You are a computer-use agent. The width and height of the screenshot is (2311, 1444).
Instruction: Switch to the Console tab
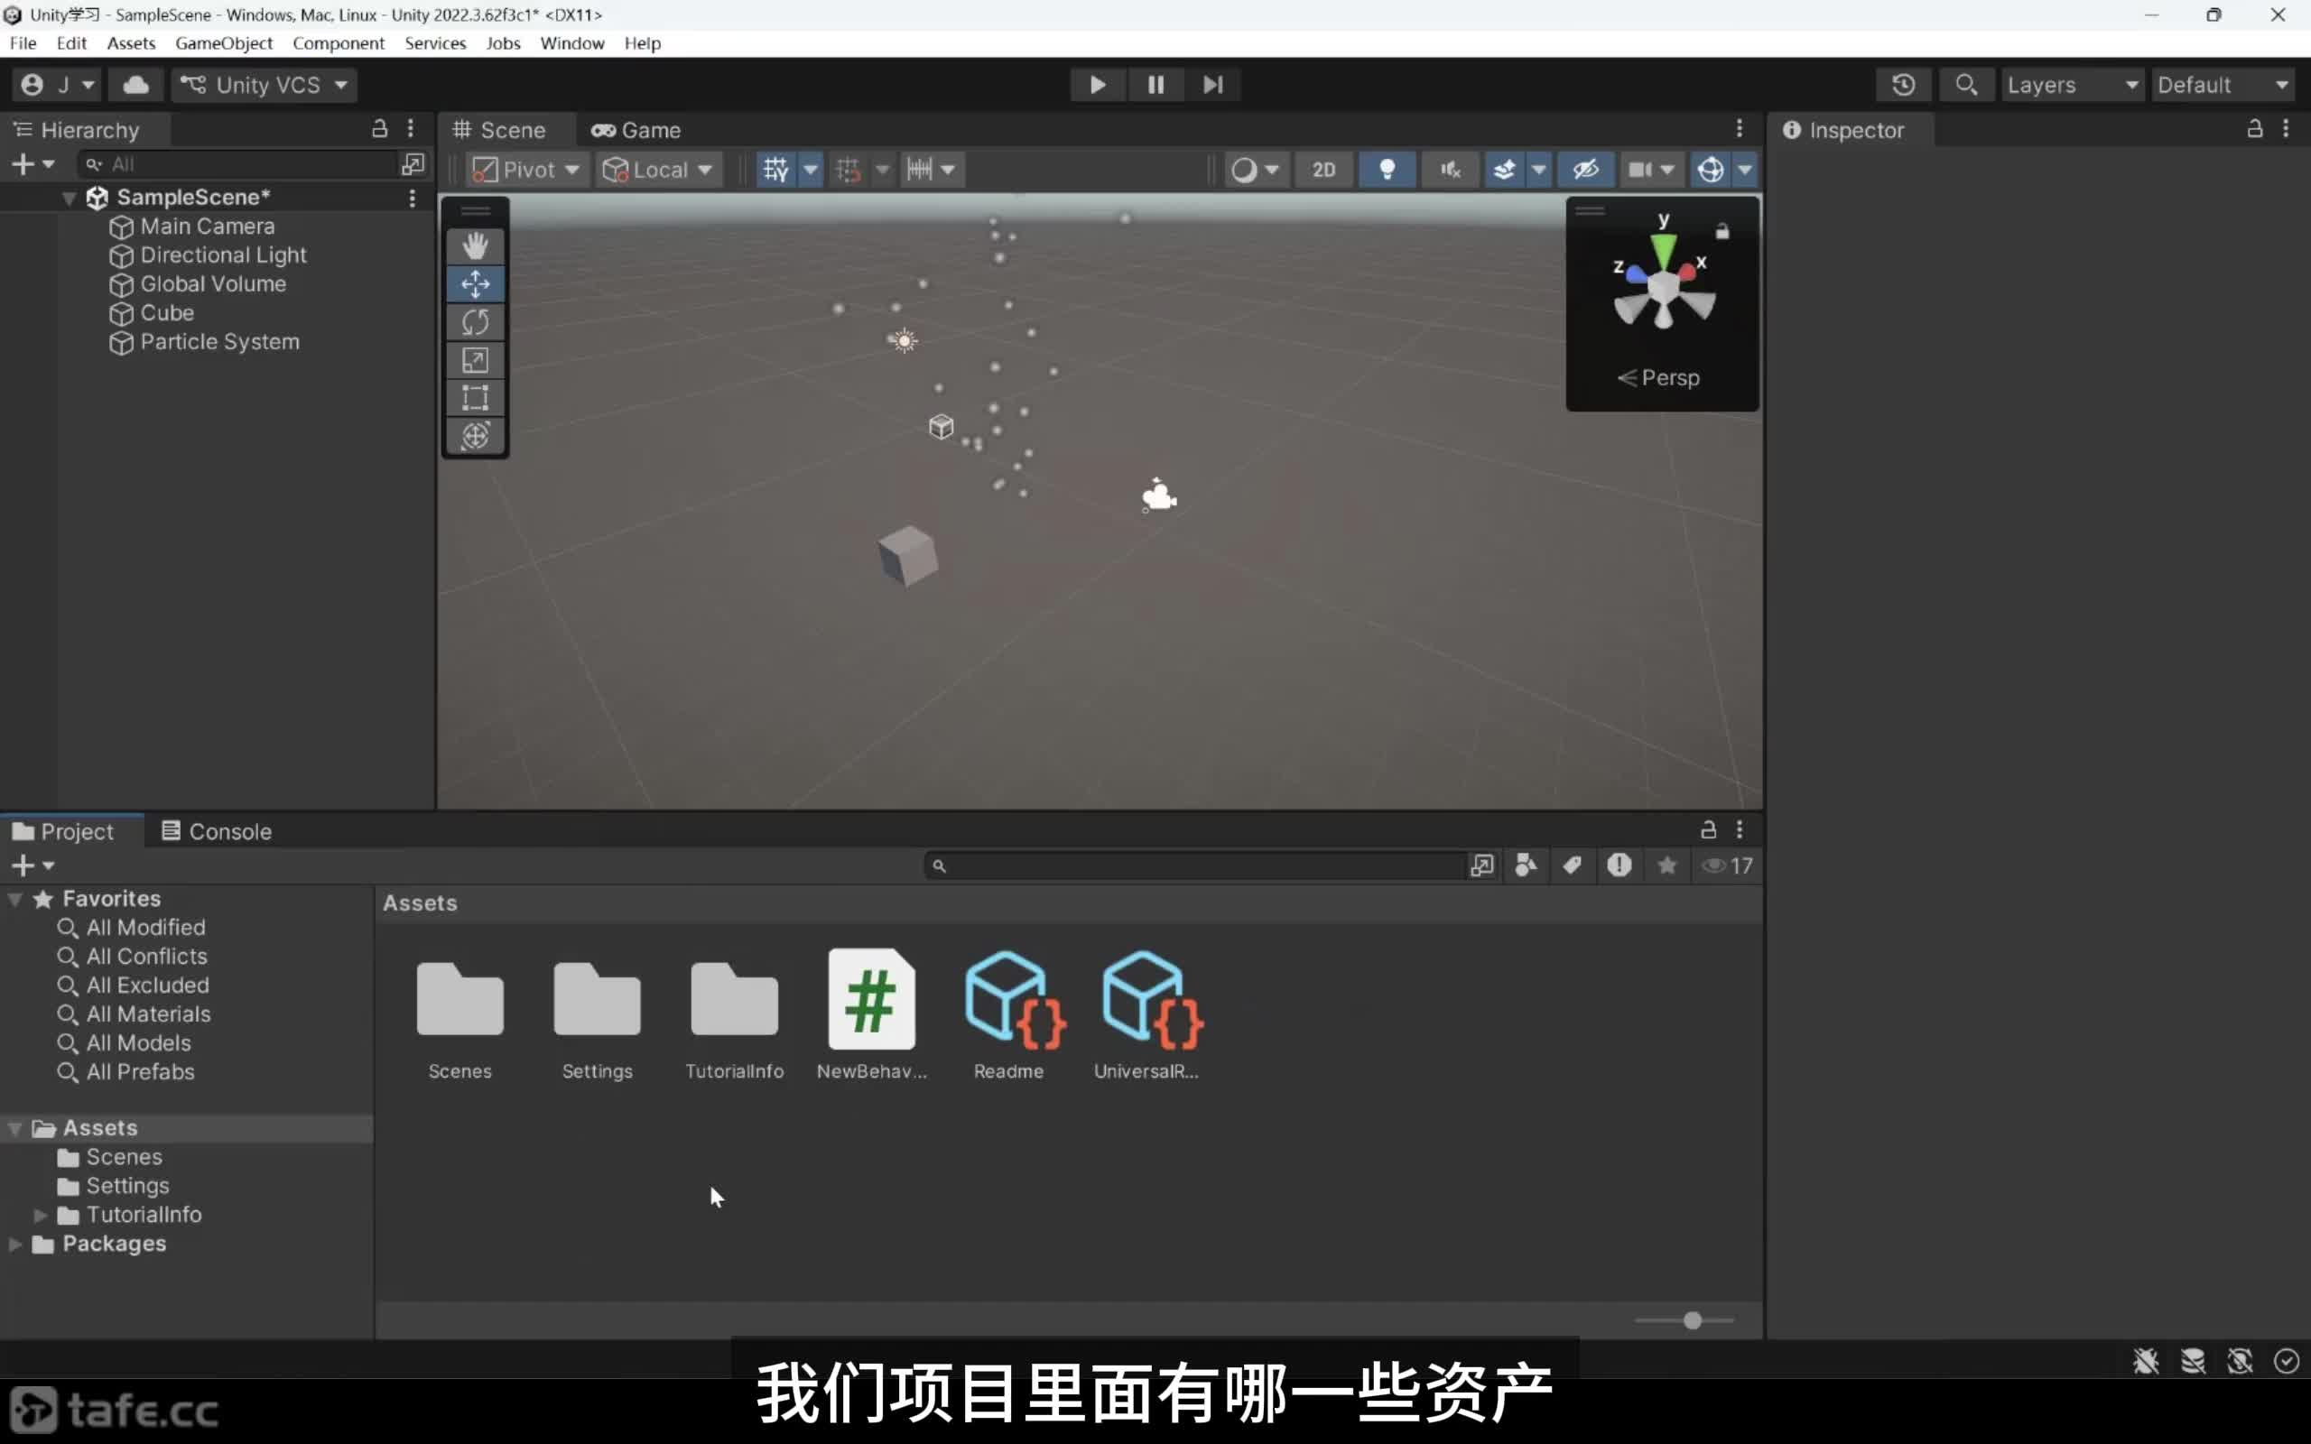(x=217, y=831)
